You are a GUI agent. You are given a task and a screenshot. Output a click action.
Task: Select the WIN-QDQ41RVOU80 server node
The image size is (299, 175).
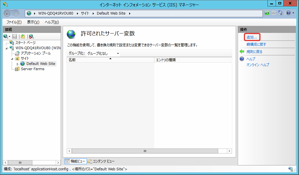point(38,48)
